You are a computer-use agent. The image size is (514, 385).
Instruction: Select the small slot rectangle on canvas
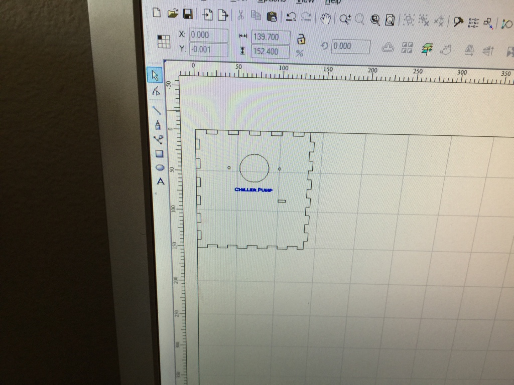[282, 201]
